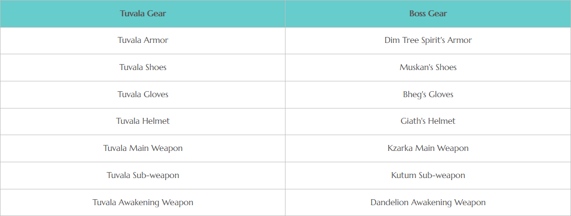Click the Tuvala Shoes cell
Viewport: 571px width, 216px height.
click(x=143, y=67)
